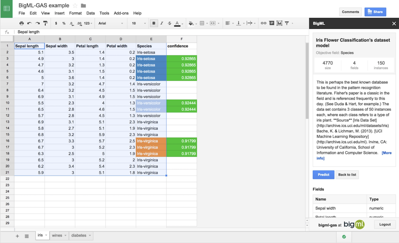Click the print icon in toolbar
The image size is (399, 243).
[x=22, y=24]
